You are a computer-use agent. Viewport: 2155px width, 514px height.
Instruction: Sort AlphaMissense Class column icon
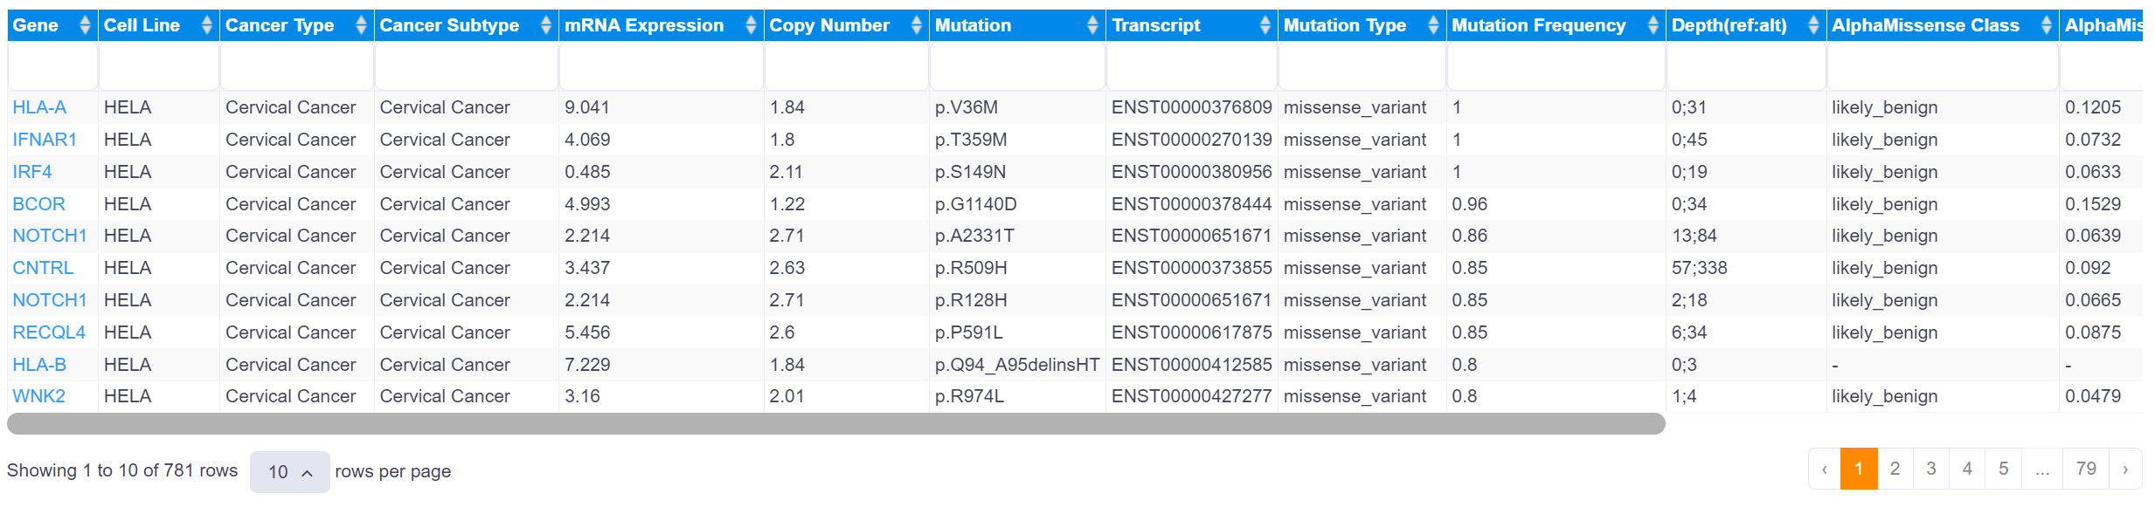click(2046, 25)
